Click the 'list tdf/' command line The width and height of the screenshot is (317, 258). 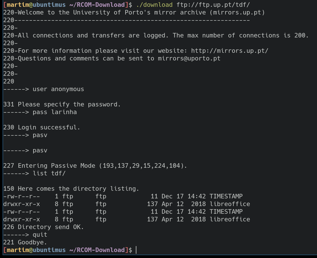pyautogui.click(x=34, y=173)
